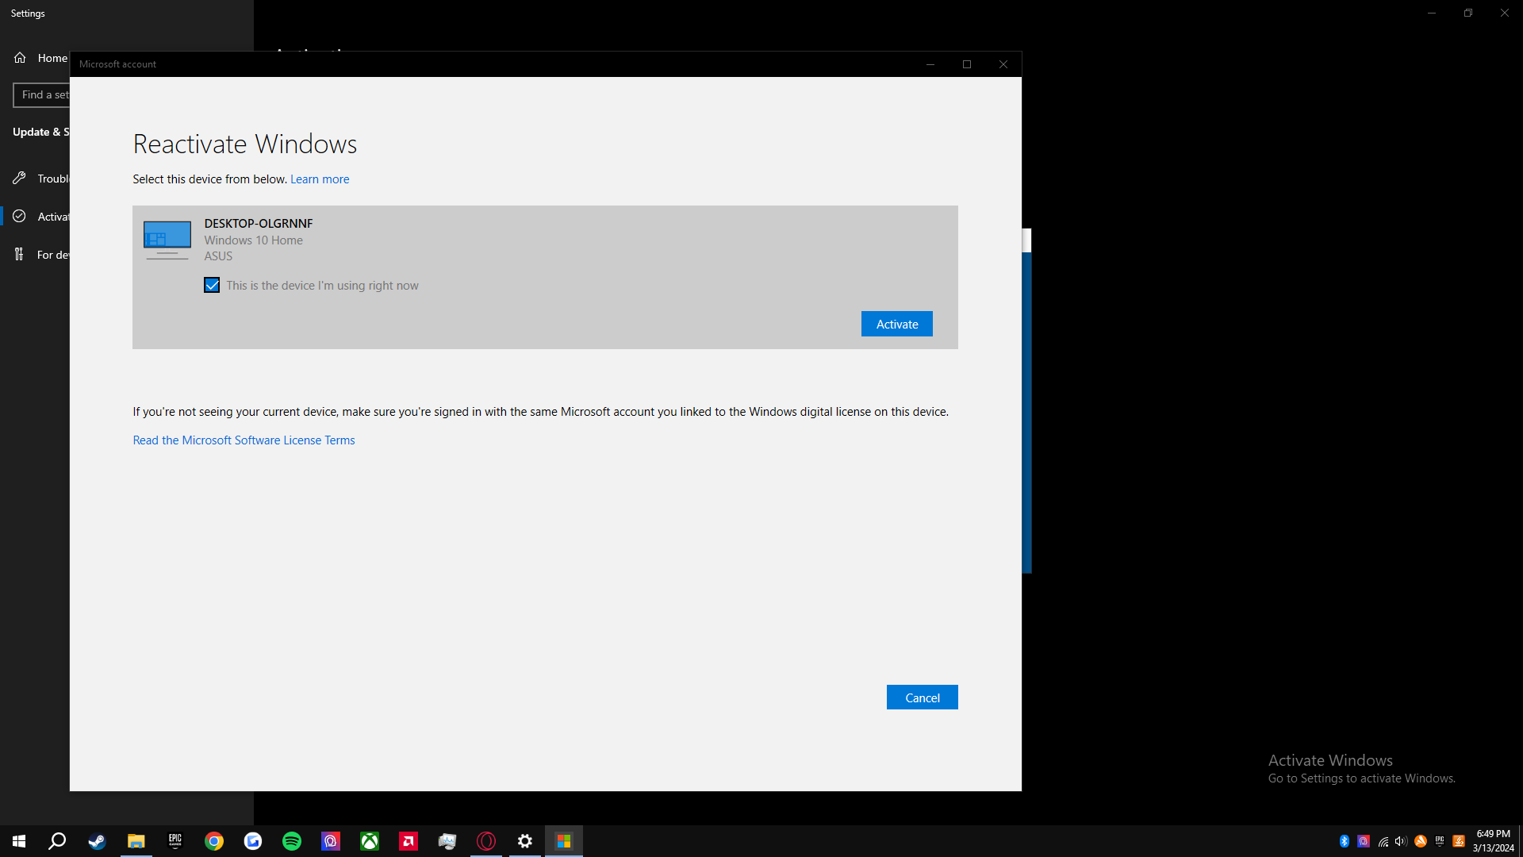
Task: Click the Wi-Fi icon in the system tray
Action: [1383, 840]
